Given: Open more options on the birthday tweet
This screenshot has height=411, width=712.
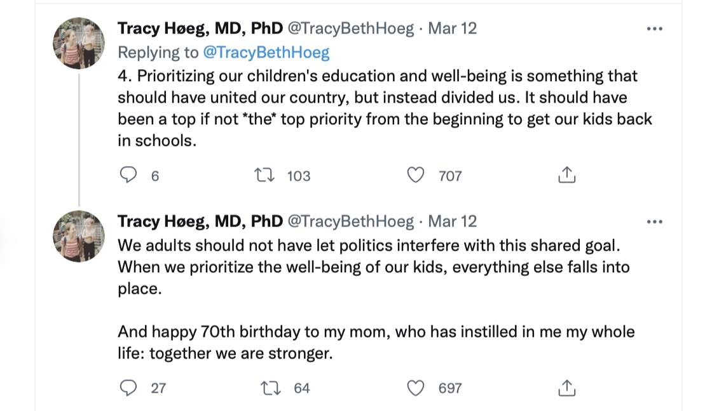Looking at the screenshot, I should click(654, 222).
